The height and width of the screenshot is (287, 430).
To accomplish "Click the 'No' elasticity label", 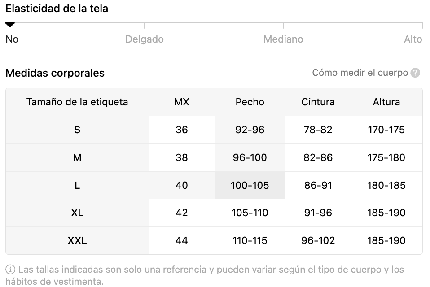I will click(12, 39).
